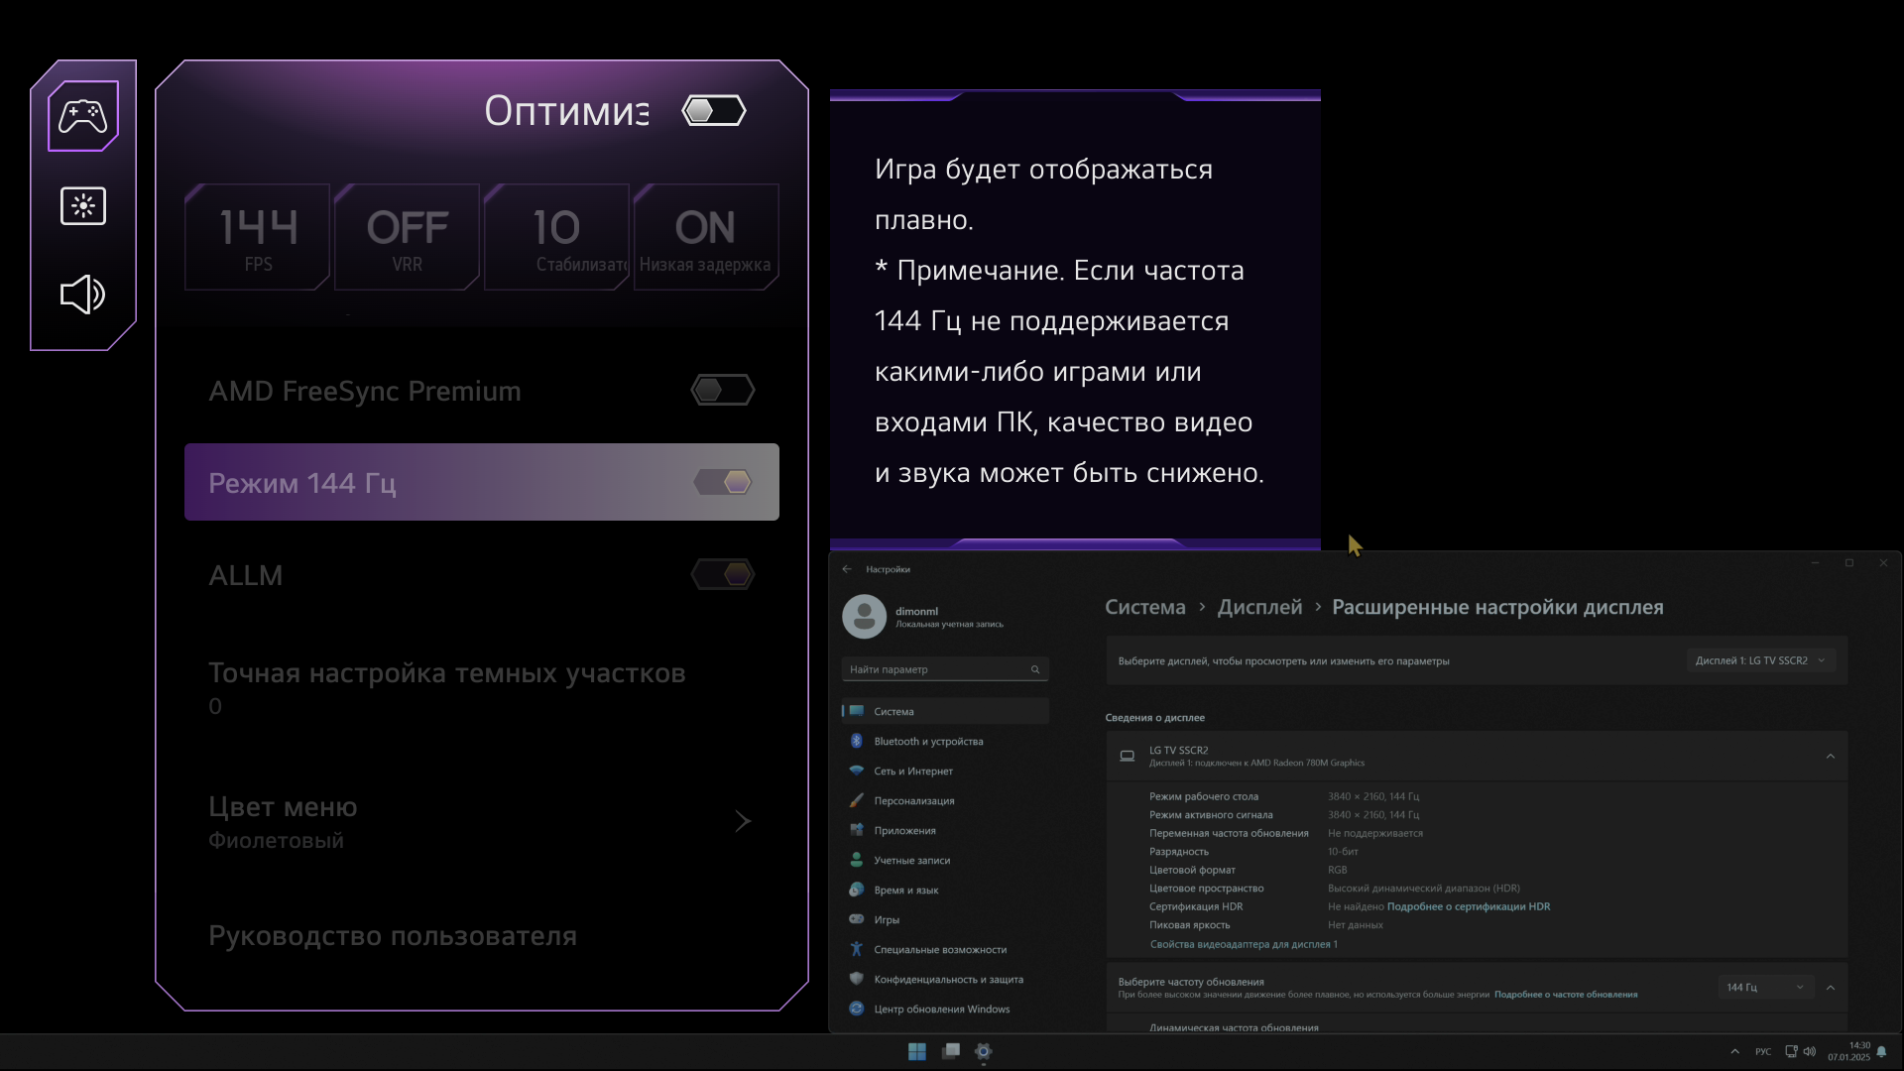Open the Дисплей 1: LG TV SSCR2 dropdown
Image resolution: width=1904 pixels, height=1071 pixels.
pyautogui.click(x=1760, y=660)
